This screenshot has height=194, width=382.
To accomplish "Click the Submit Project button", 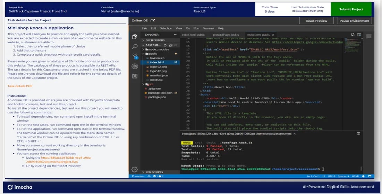I will click(351, 9).
